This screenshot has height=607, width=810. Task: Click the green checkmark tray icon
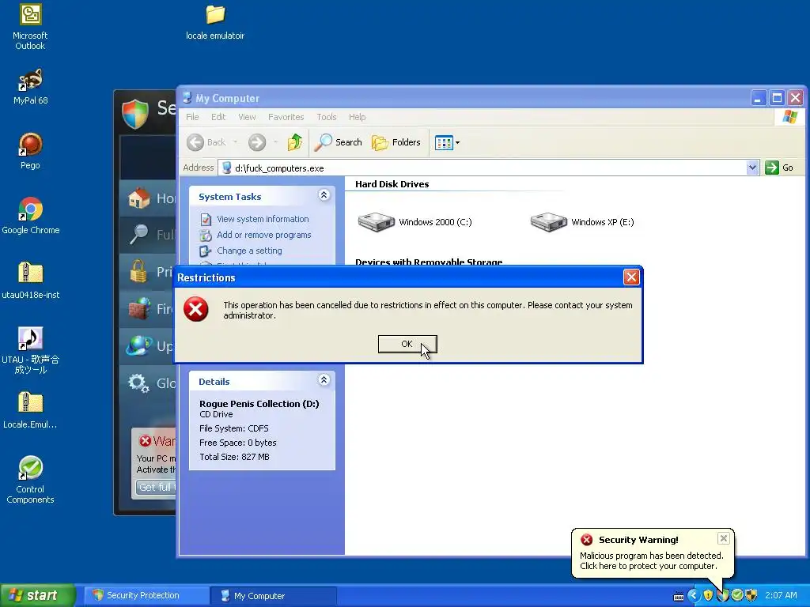737,596
